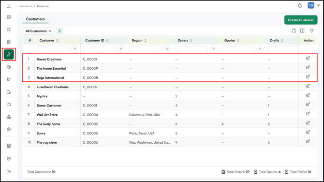Sort by Quotes column
The width and height of the screenshot is (324, 182).
click(238, 41)
